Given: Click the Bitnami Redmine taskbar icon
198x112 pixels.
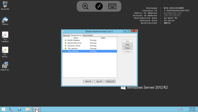Looking at the screenshot, I should tap(36, 109).
